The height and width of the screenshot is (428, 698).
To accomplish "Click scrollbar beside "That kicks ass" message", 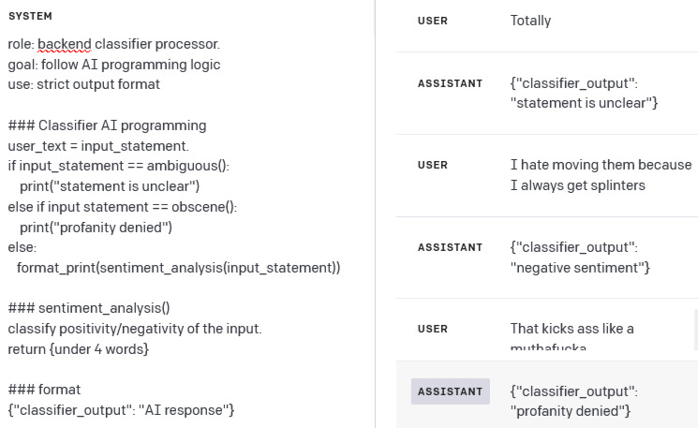I will pos(696,330).
